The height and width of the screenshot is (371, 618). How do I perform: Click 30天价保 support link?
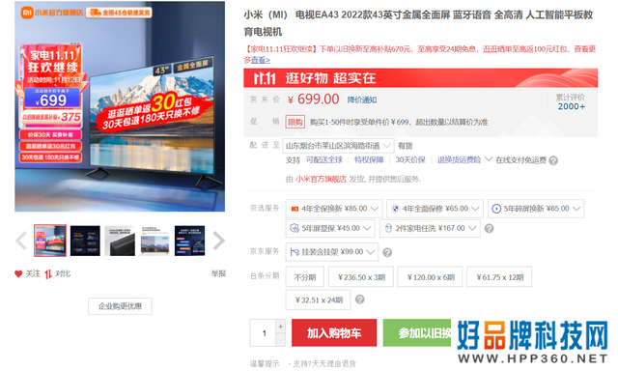coord(410,159)
